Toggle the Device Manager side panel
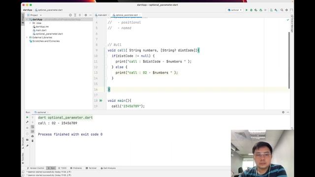This screenshot has width=315, height=177. click(x=292, y=24)
